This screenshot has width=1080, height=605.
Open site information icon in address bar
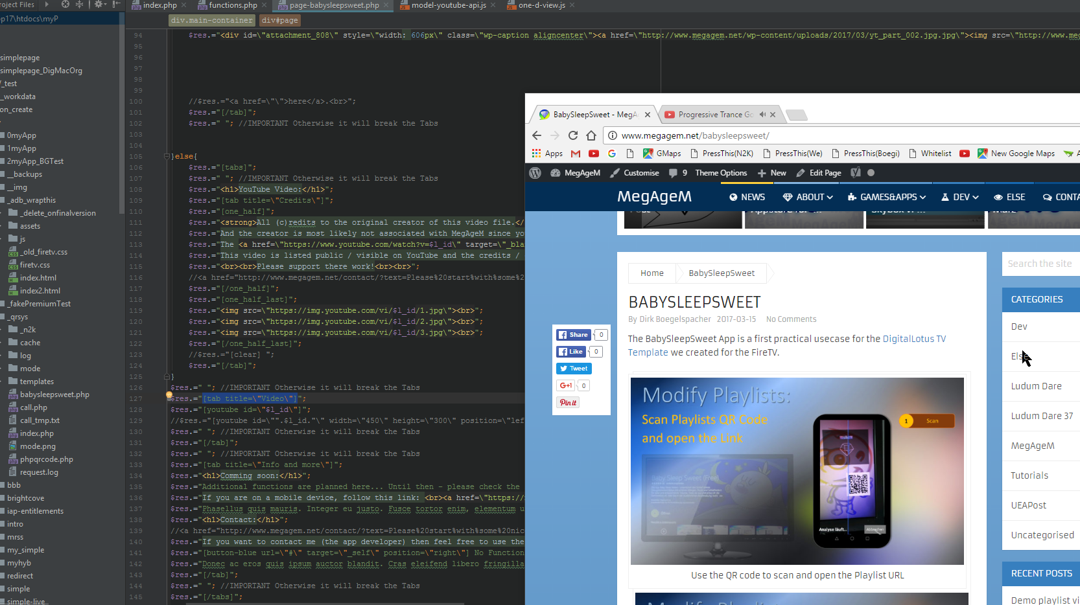point(613,135)
